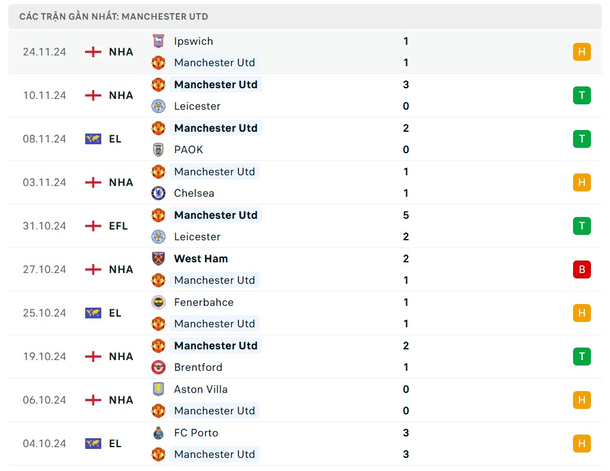This screenshot has height=471, width=610.
Task: Click the Chelsea club badge
Action: click(158, 193)
